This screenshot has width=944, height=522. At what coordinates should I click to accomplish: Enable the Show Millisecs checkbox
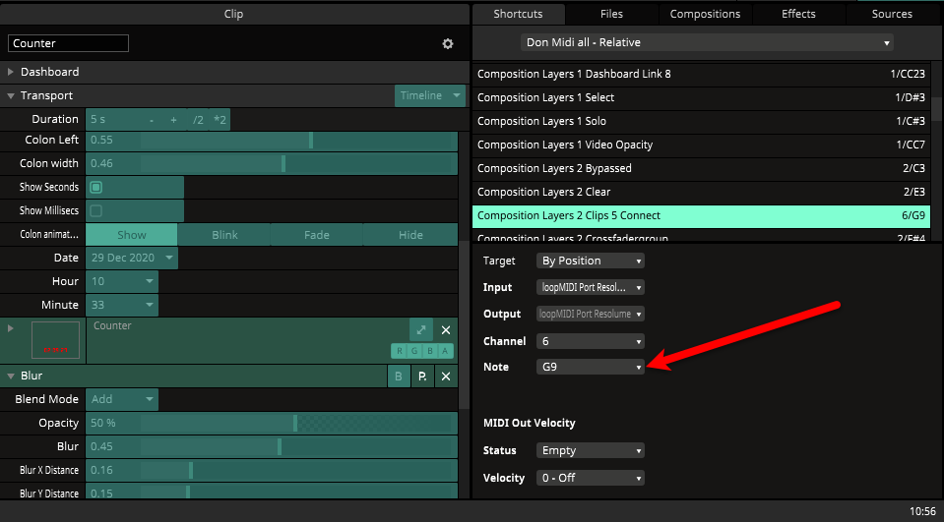click(96, 210)
